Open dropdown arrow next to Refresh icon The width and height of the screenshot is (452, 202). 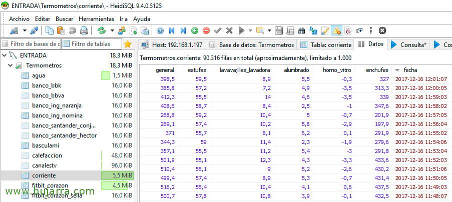click(112, 30)
